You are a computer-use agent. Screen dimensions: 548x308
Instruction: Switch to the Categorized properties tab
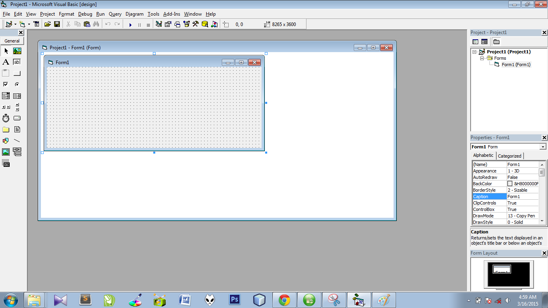(x=509, y=156)
